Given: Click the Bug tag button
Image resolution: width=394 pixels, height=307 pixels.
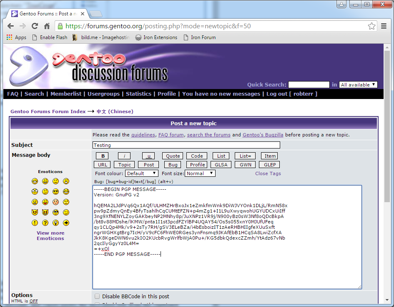Looking at the screenshot, I should (173, 165).
